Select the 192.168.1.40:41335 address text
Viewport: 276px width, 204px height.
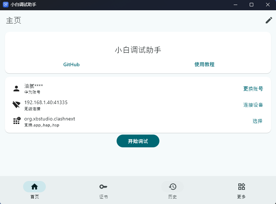point(46,102)
